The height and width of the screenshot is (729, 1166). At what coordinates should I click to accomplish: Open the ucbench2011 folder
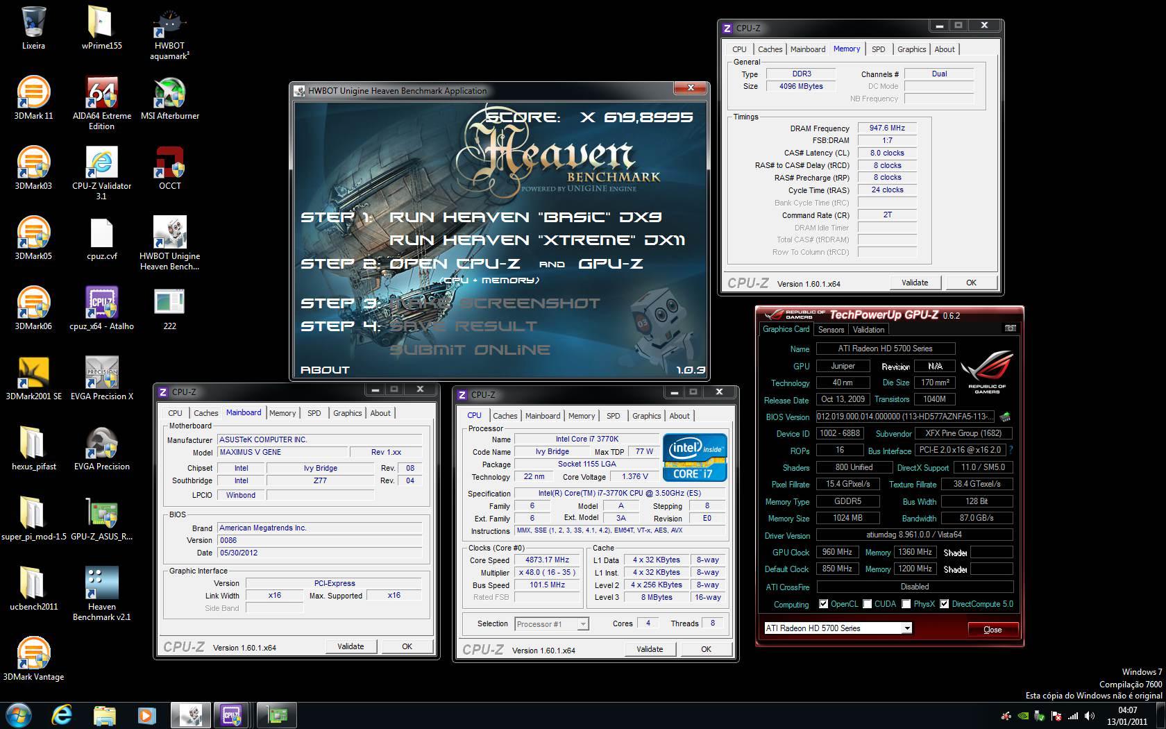[33, 589]
